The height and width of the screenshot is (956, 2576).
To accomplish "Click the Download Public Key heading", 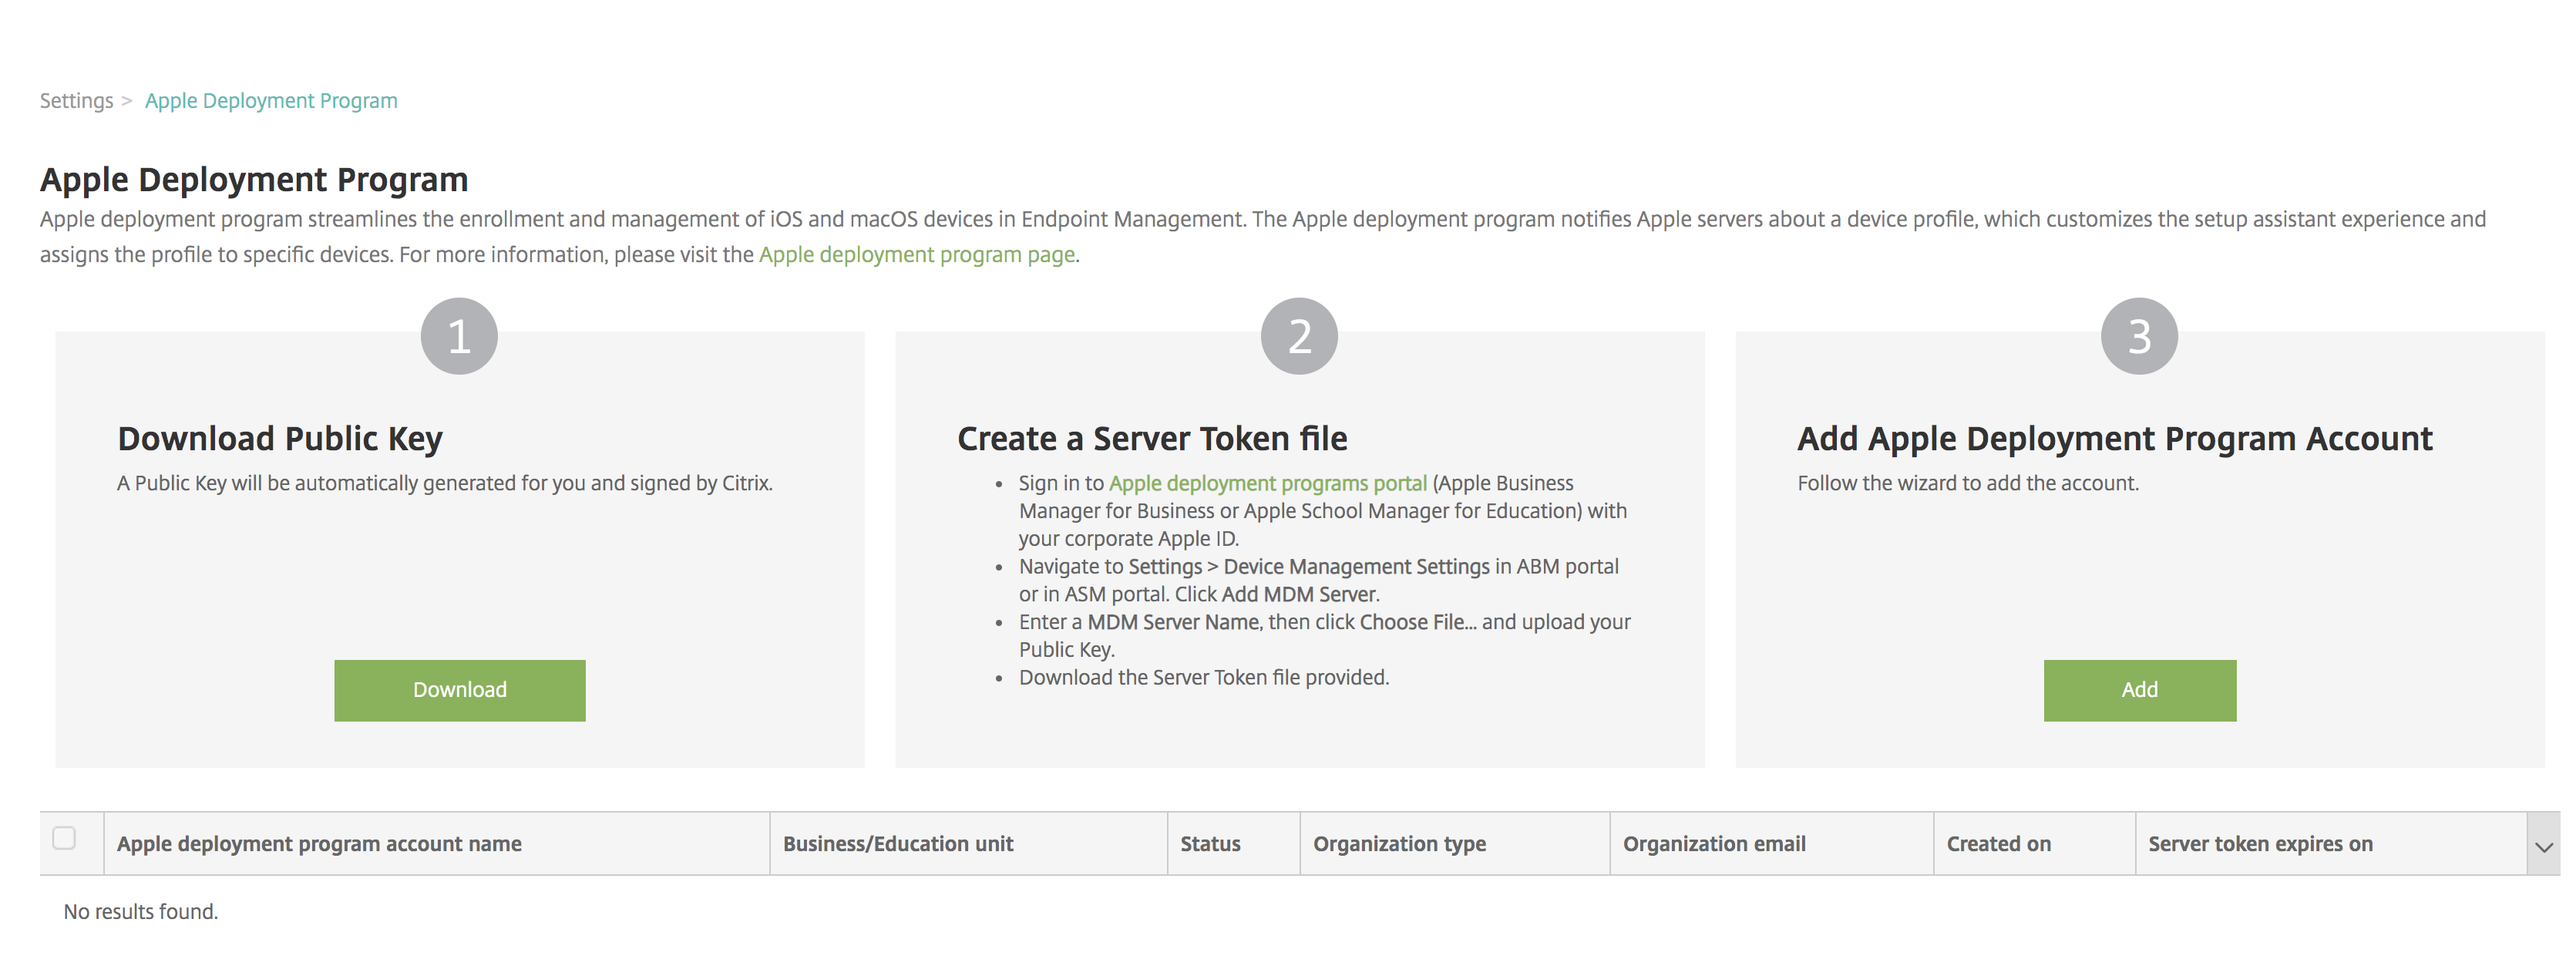I will point(280,439).
